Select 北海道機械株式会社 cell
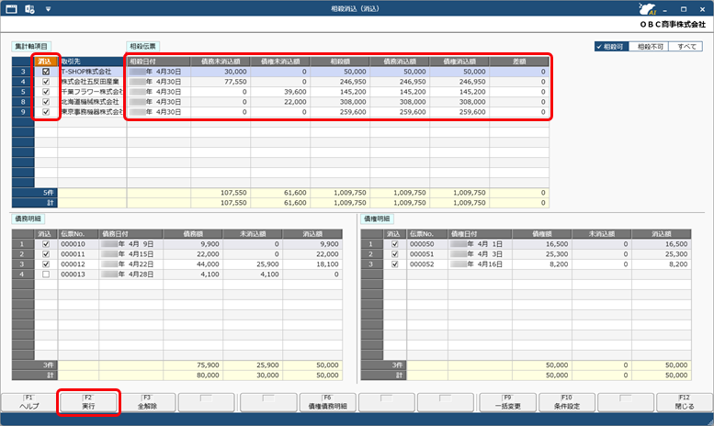Viewport: 714px width, 426px height. pyautogui.click(x=92, y=102)
